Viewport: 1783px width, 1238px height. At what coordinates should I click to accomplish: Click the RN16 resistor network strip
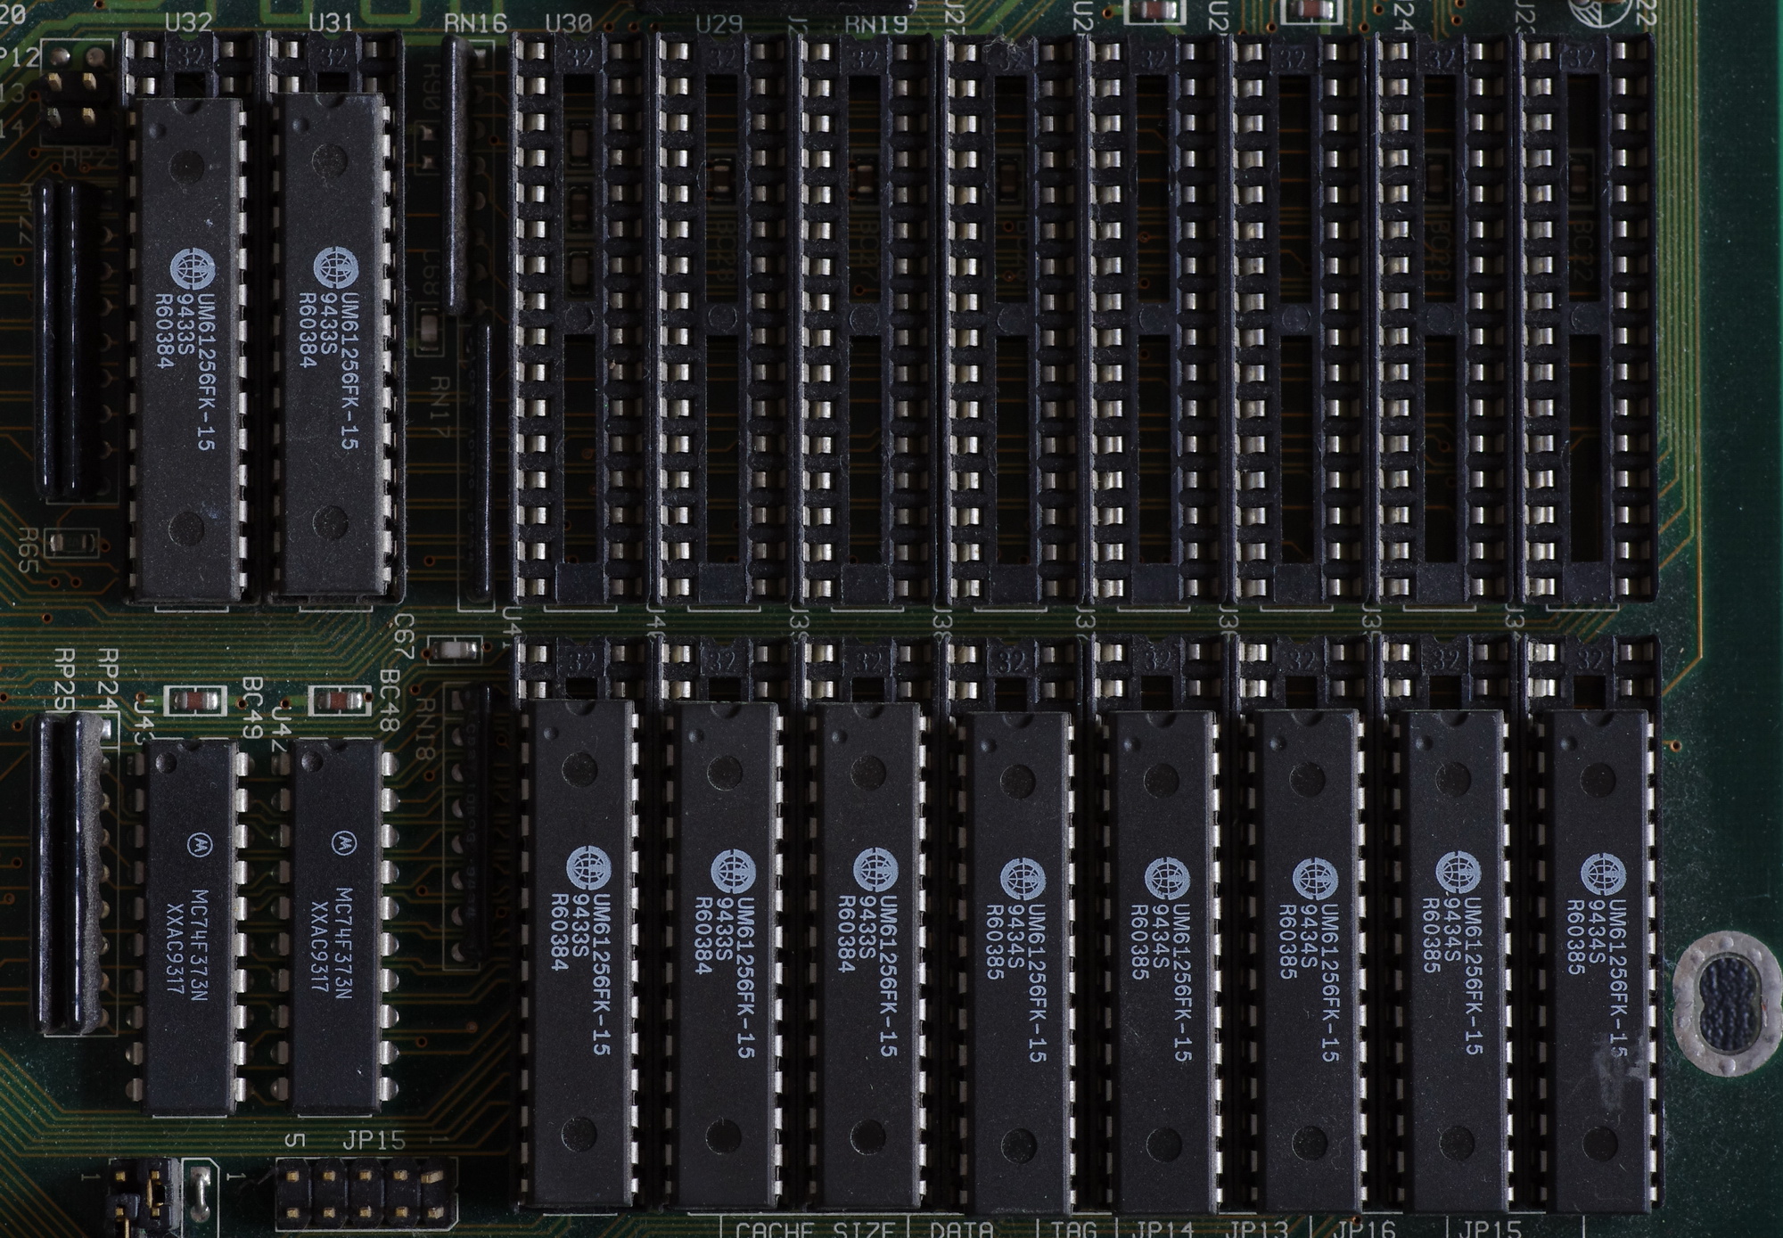[x=456, y=174]
